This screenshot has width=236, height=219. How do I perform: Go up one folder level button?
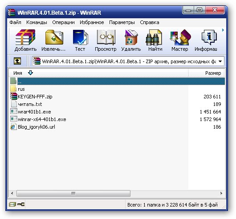(17, 61)
